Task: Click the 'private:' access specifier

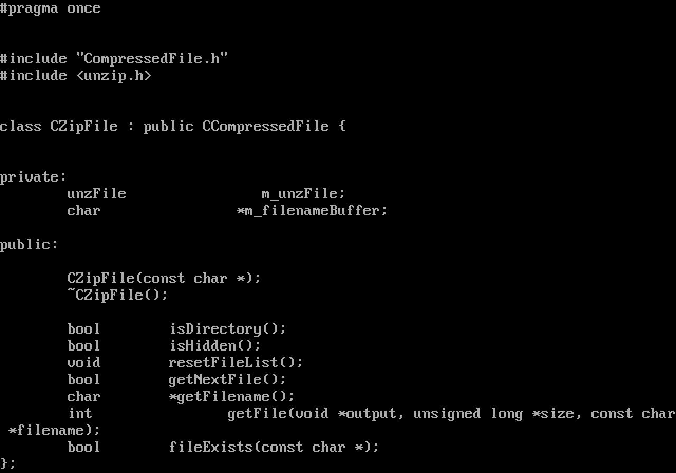Action: [33, 177]
